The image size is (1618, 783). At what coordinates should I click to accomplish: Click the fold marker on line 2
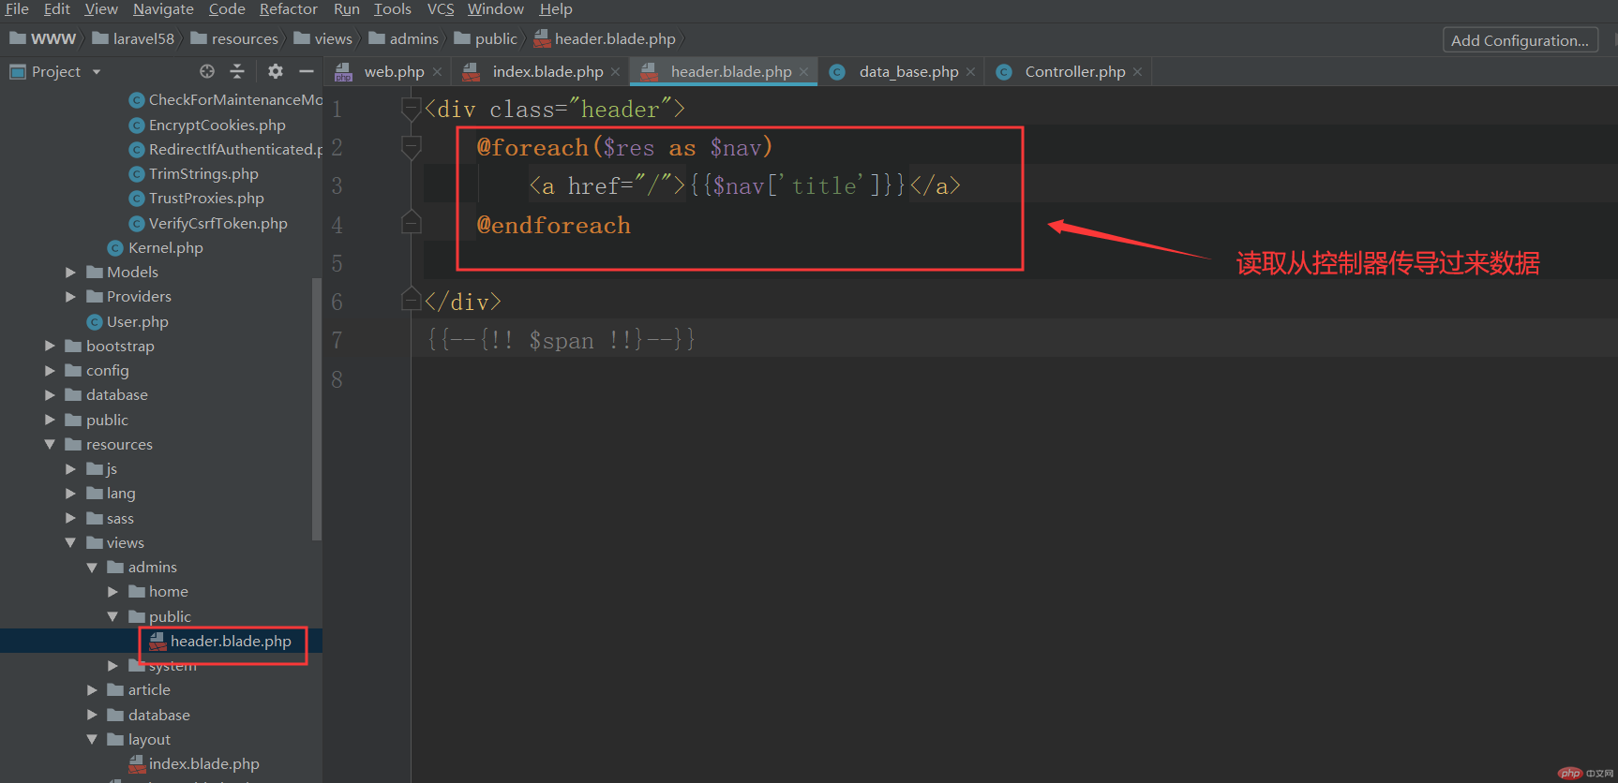coord(411,148)
